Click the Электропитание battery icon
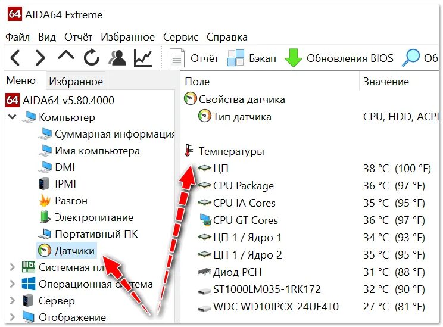The image size is (443, 327). (x=45, y=217)
